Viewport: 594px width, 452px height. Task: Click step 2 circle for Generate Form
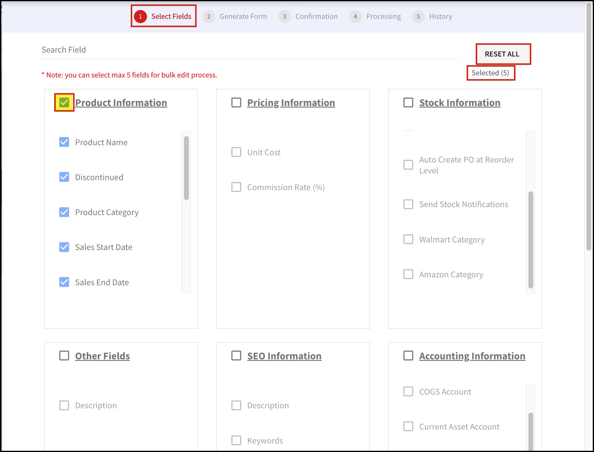click(x=209, y=16)
